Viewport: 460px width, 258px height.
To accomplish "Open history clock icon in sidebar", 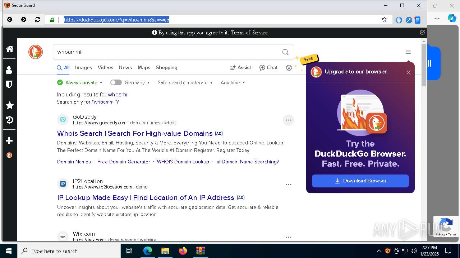I will (x=10, y=120).
